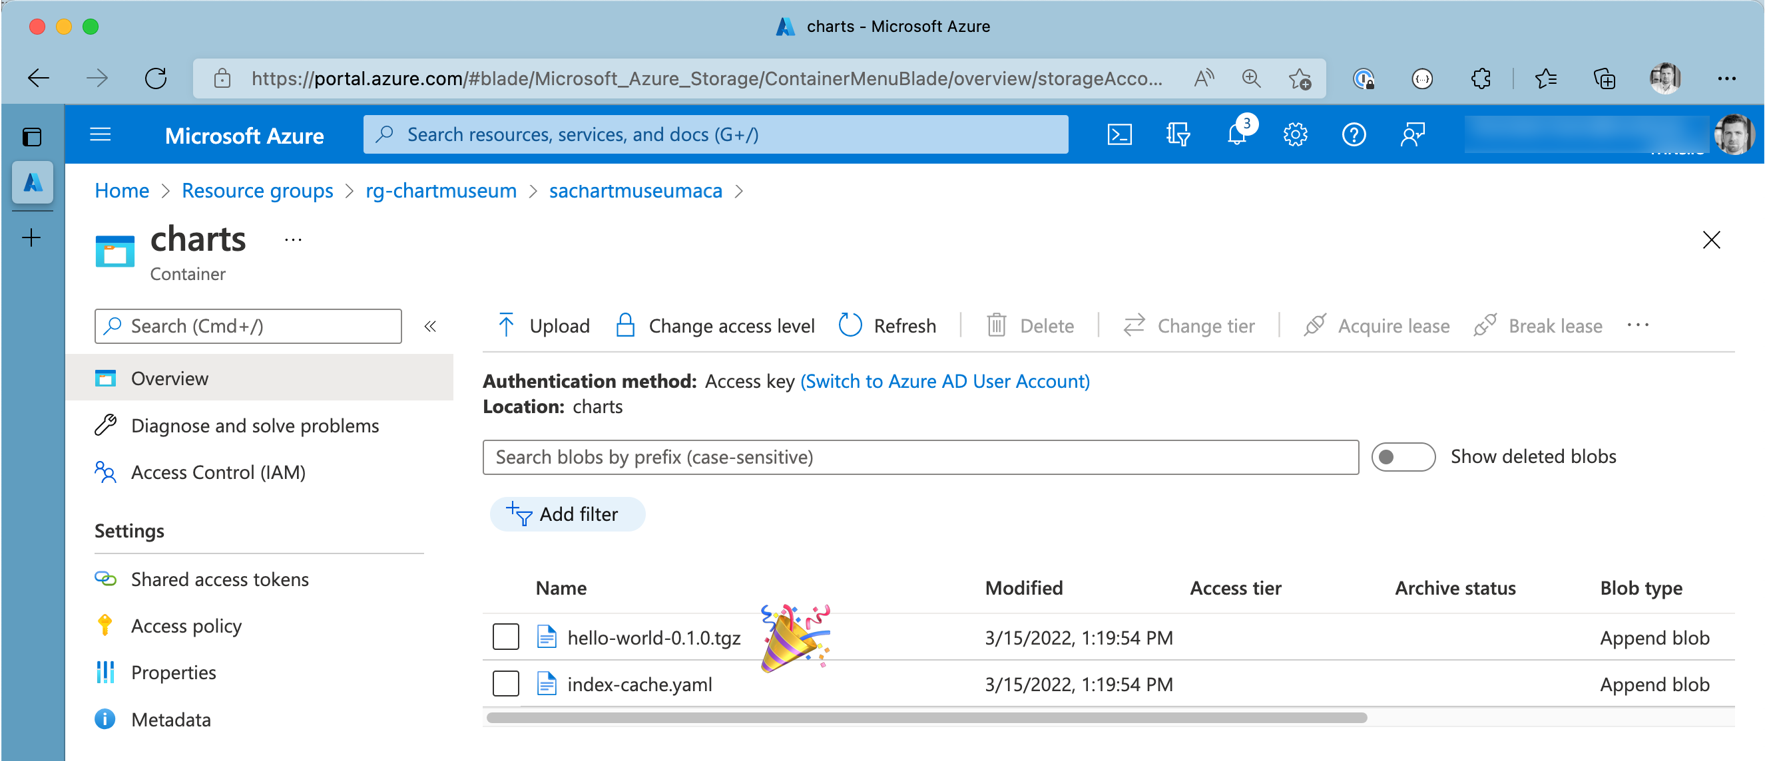This screenshot has height=761, width=1767.
Task: Select Diagnose and solve problems
Action: pyautogui.click(x=255, y=425)
